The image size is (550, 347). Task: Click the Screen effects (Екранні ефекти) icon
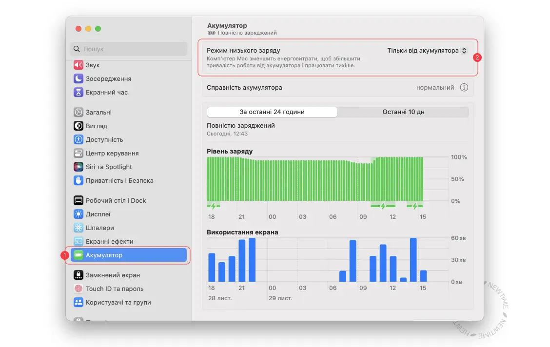coord(78,242)
